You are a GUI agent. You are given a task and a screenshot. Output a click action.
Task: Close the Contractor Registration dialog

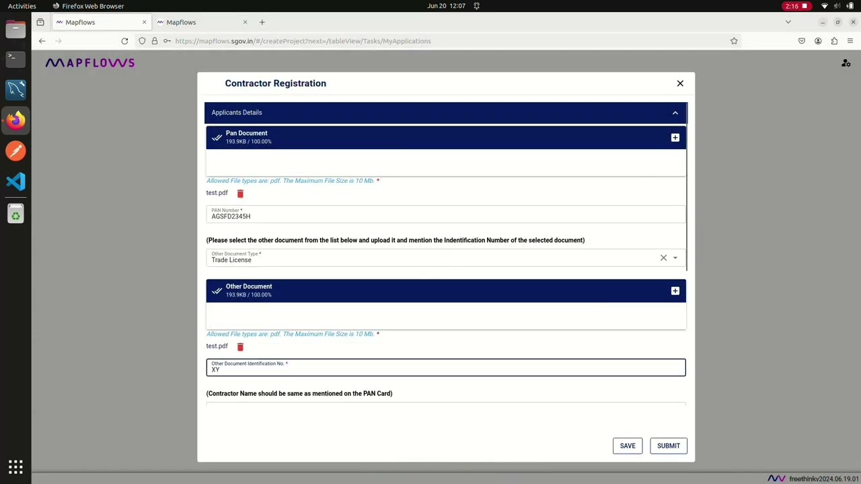pos(680,83)
